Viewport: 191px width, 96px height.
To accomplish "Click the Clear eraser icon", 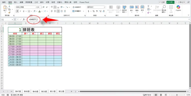I will (x=148, y=13).
